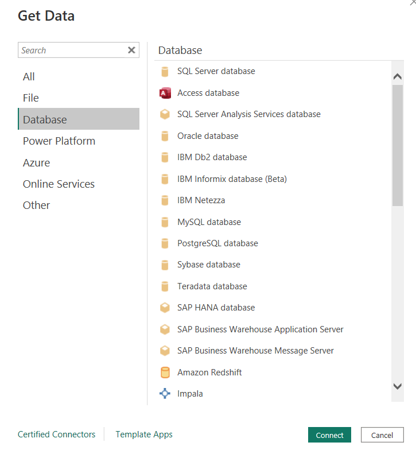Open the Online Services category
Viewport: 416px width, 454px height.
59,184
